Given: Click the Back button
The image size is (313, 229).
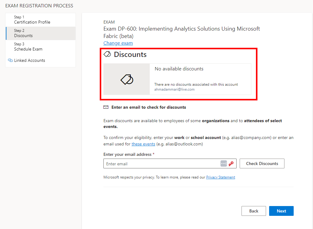Looking at the screenshot, I should click(254, 211).
